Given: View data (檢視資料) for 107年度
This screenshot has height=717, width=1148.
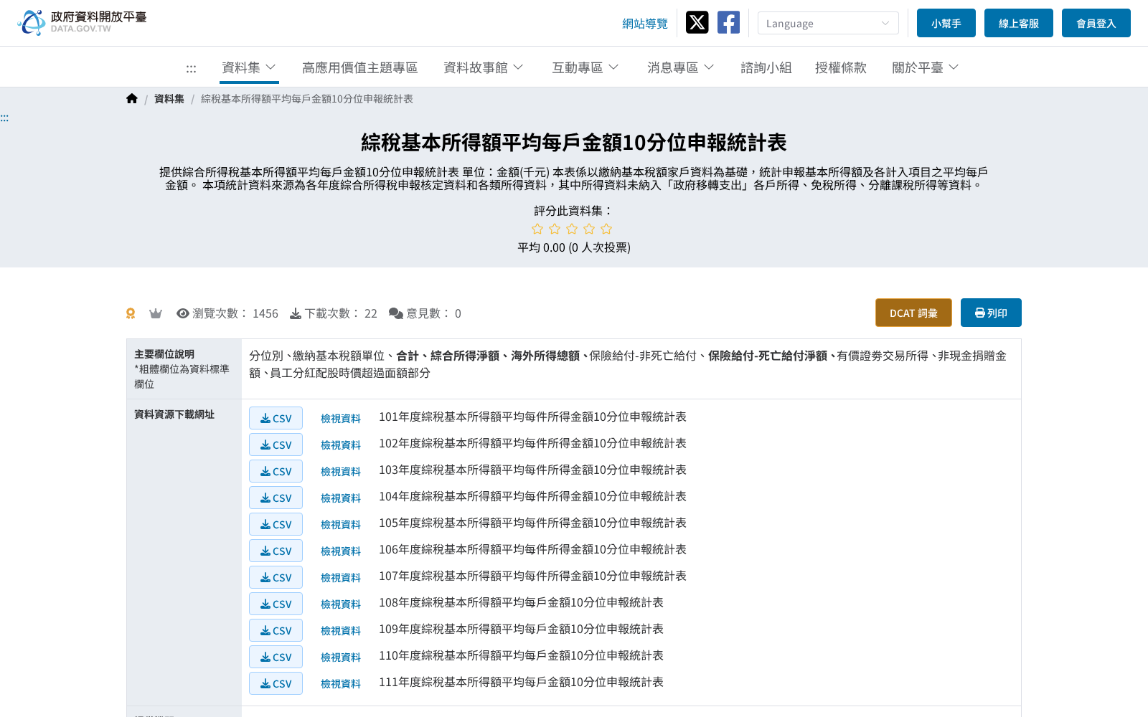Looking at the screenshot, I should [341, 578].
